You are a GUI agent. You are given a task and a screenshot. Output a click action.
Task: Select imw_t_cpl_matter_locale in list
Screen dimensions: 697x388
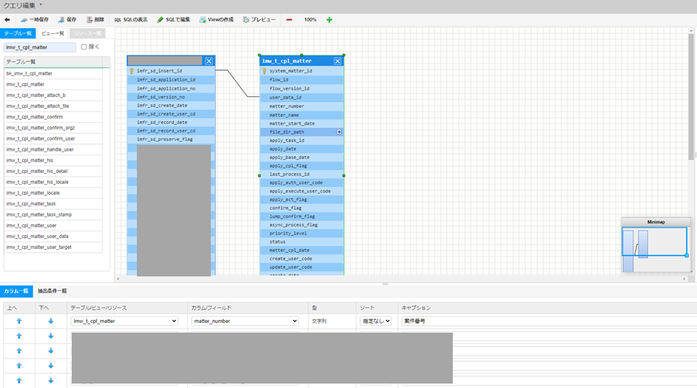(x=53, y=193)
